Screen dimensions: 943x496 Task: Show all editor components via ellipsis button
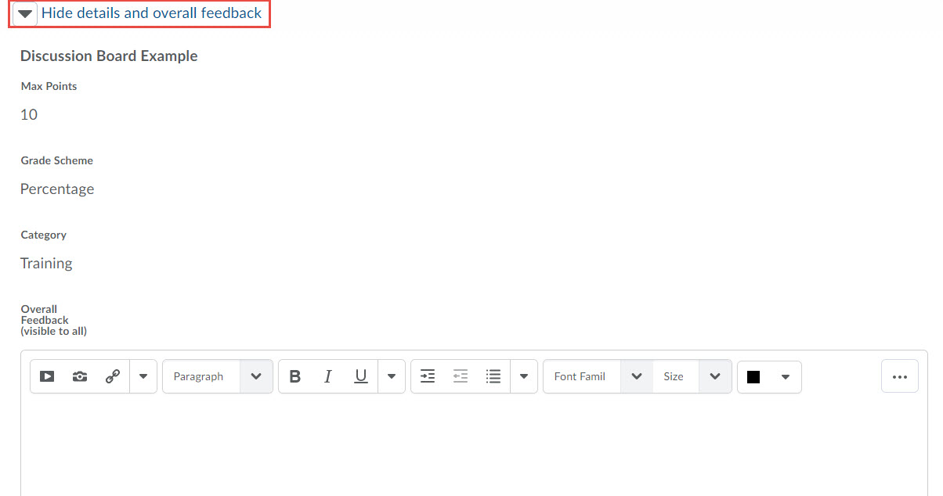(899, 376)
